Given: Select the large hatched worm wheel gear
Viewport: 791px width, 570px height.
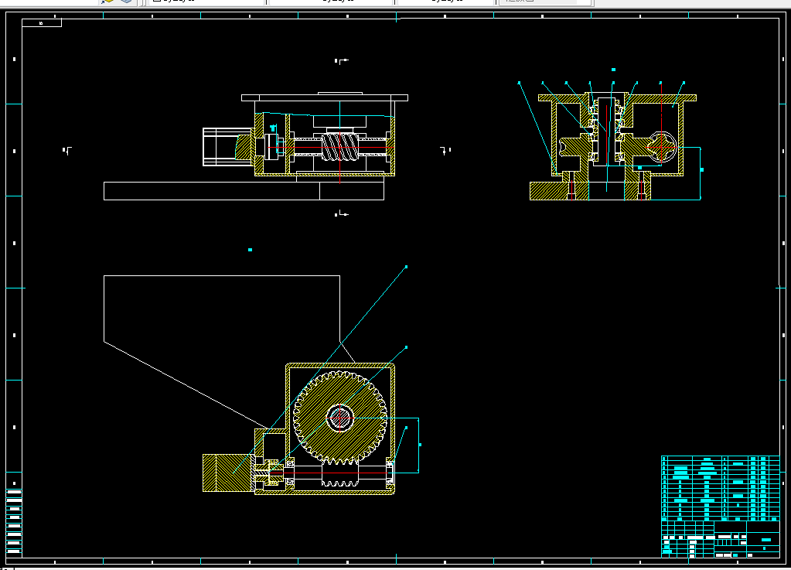Looking at the screenshot, I should point(340,418).
